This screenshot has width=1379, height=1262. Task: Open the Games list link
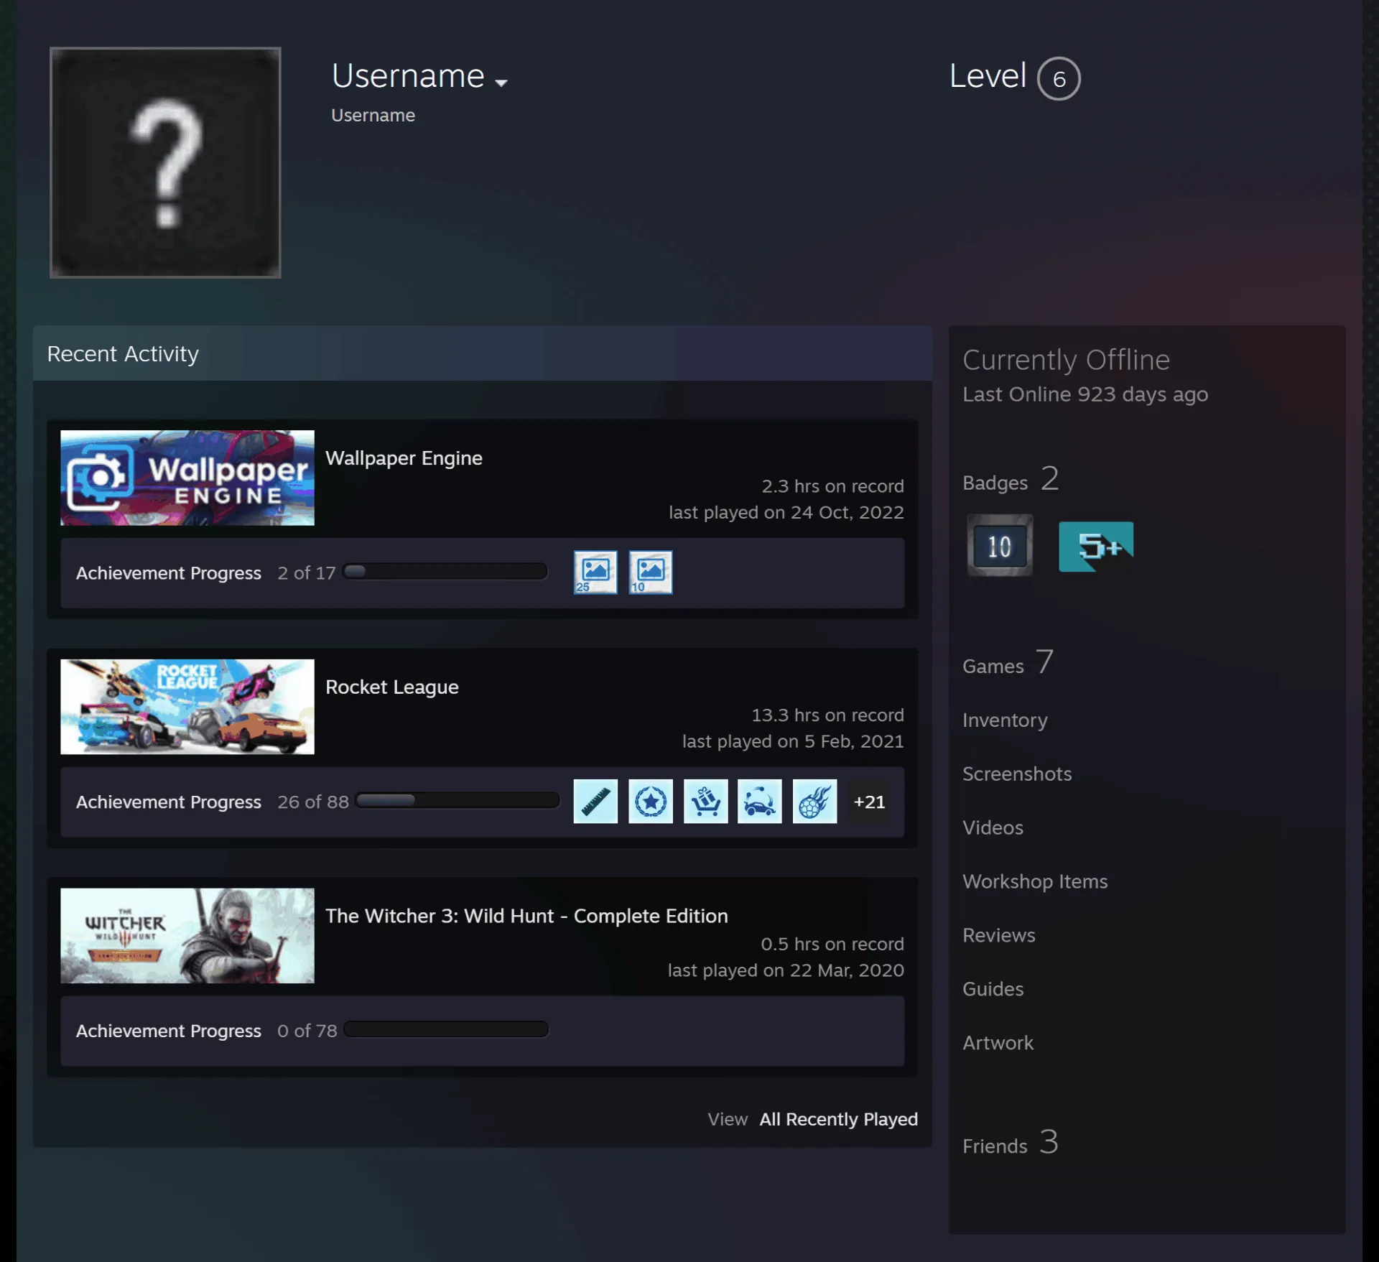click(1008, 663)
